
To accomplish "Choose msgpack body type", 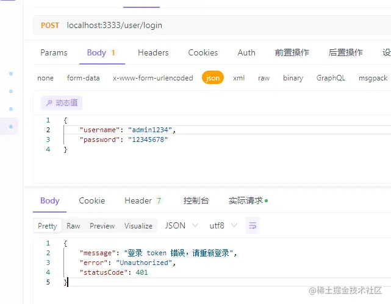I will (x=373, y=78).
